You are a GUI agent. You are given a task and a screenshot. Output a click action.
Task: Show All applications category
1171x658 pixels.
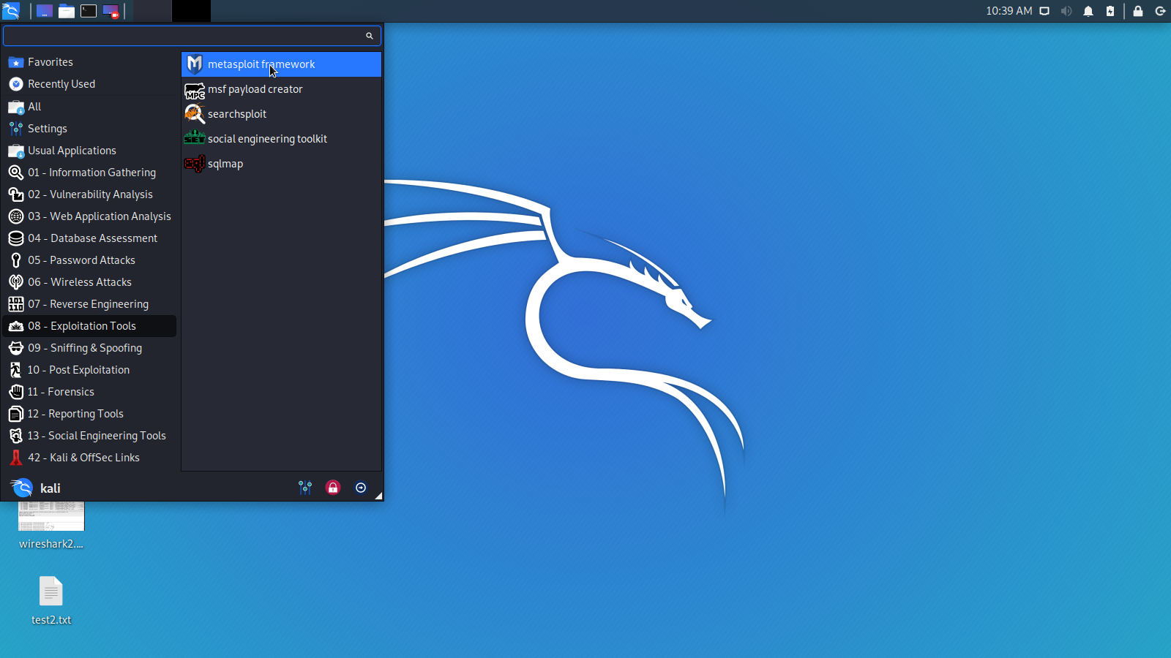pyautogui.click(x=89, y=107)
